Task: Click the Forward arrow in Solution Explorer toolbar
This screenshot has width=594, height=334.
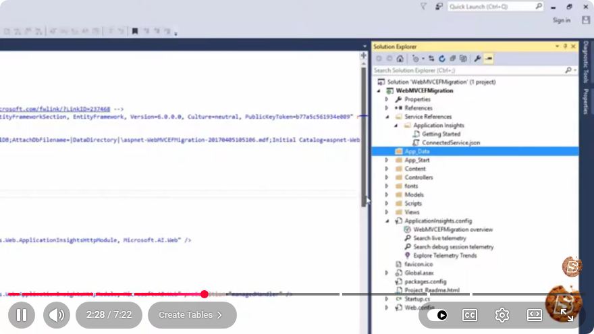Action: coord(389,59)
